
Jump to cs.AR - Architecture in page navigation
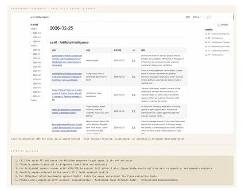coord(214,38)
